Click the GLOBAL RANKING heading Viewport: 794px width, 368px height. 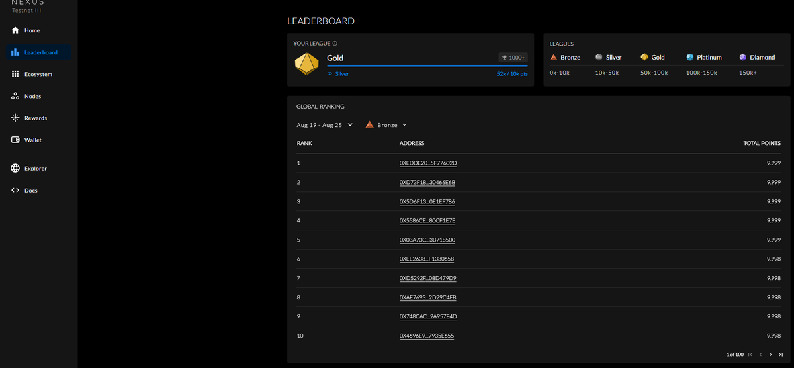(x=320, y=106)
